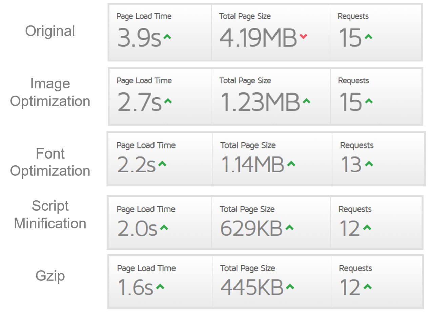Click the green arrow next to 629KB
The height and width of the screenshot is (313, 430).
coord(289,228)
